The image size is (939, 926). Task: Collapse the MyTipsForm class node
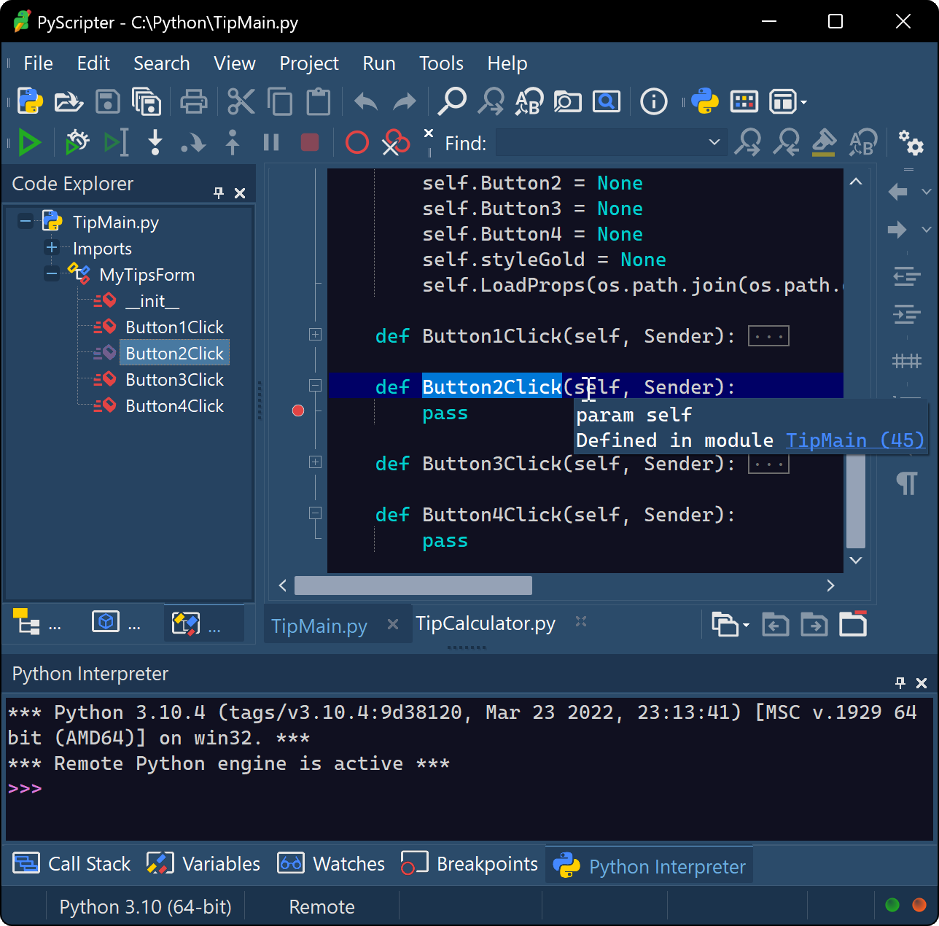point(52,275)
